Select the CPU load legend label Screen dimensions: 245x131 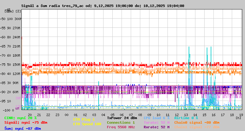pos(156,118)
